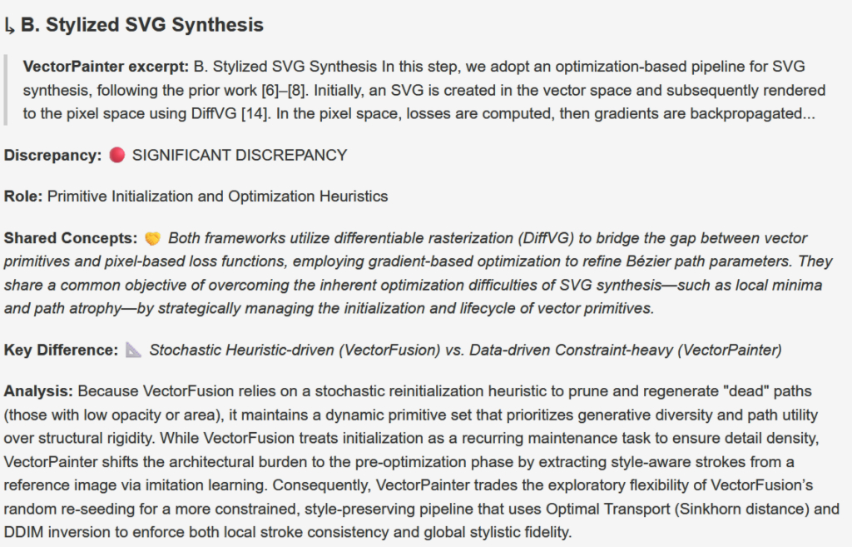This screenshot has width=852, height=547.
Task: Click the 'VectorPainter excerpt:' bold label
Action: pyautogui.click(x=106, y=67)
